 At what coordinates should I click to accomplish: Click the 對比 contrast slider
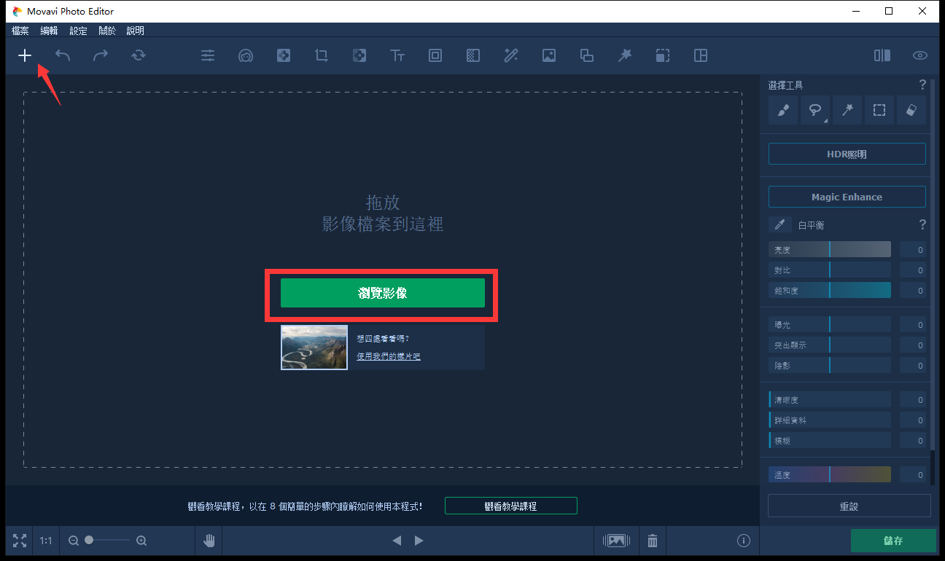pyautogui.click(x=830, y=270)
